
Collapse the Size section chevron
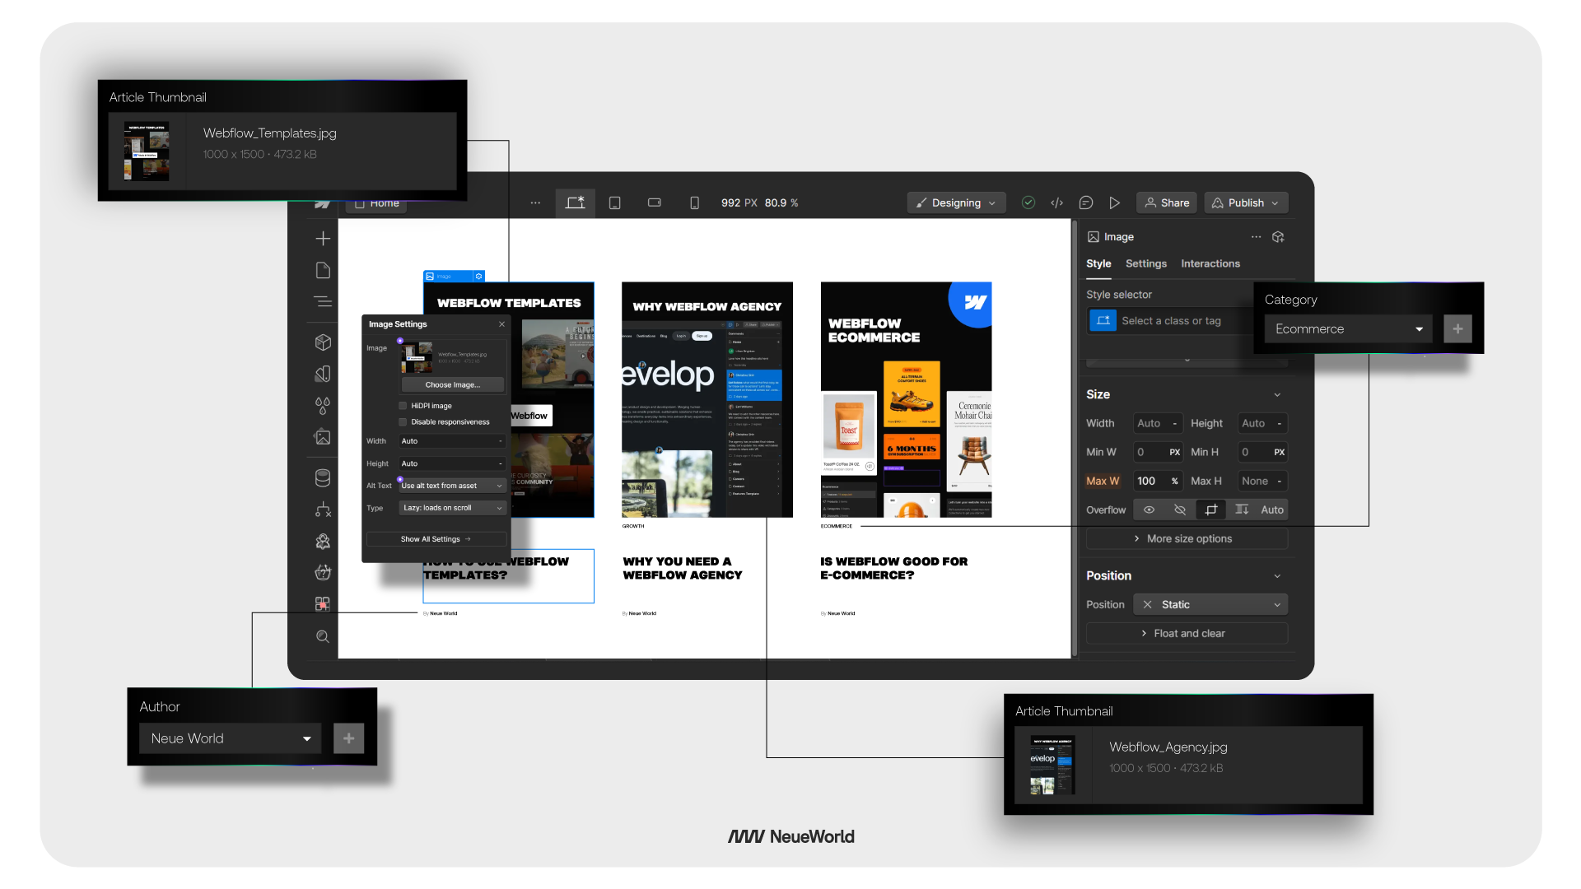(1277, 394)
